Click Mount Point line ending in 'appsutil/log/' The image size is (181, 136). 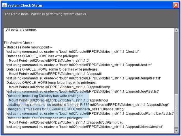(59, 100)
